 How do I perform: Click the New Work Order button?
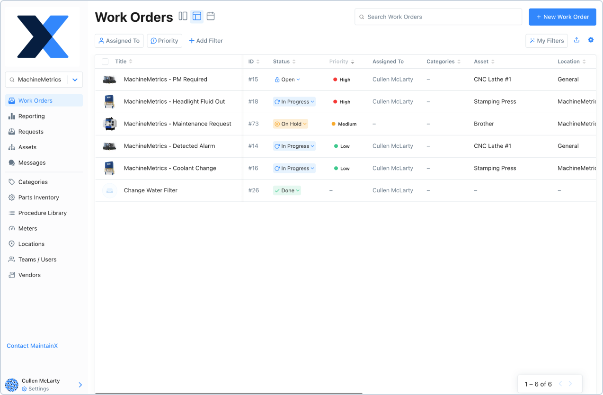point(562,17)
